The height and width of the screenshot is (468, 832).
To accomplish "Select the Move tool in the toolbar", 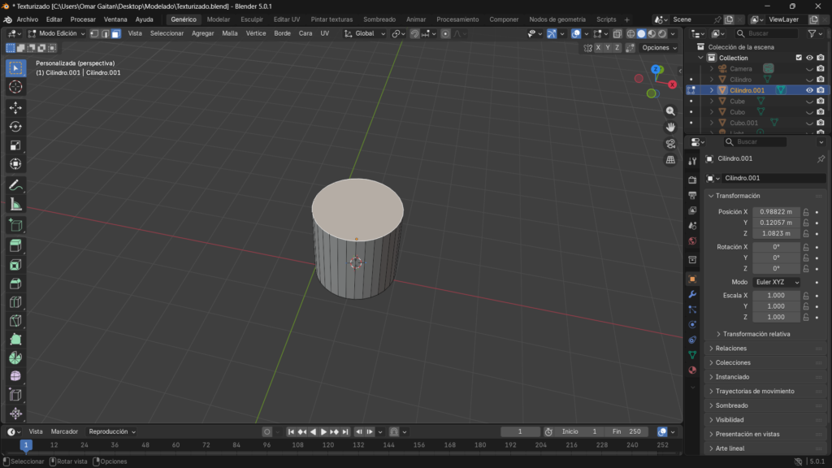I will click(x=15, y=107).
